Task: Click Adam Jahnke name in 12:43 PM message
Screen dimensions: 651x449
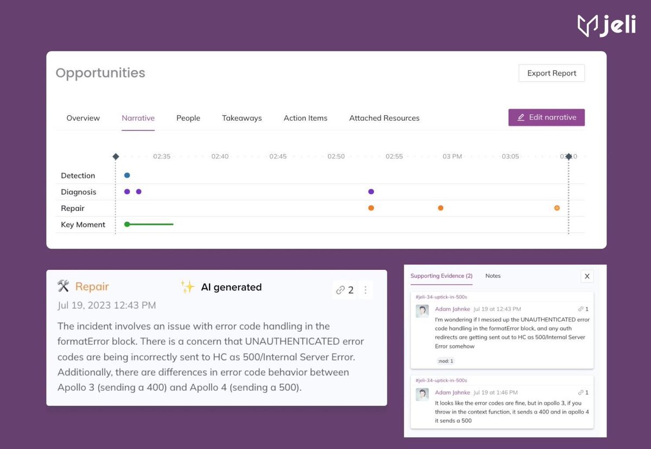Action: pos(452,309)
